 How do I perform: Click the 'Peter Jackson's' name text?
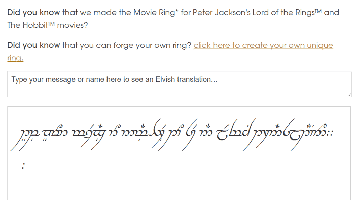click(222, 12)
